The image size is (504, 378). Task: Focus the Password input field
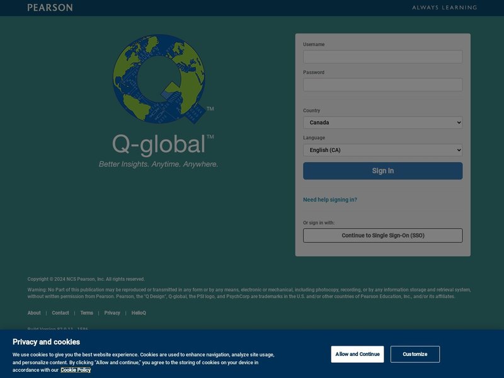tap(382, 84)
